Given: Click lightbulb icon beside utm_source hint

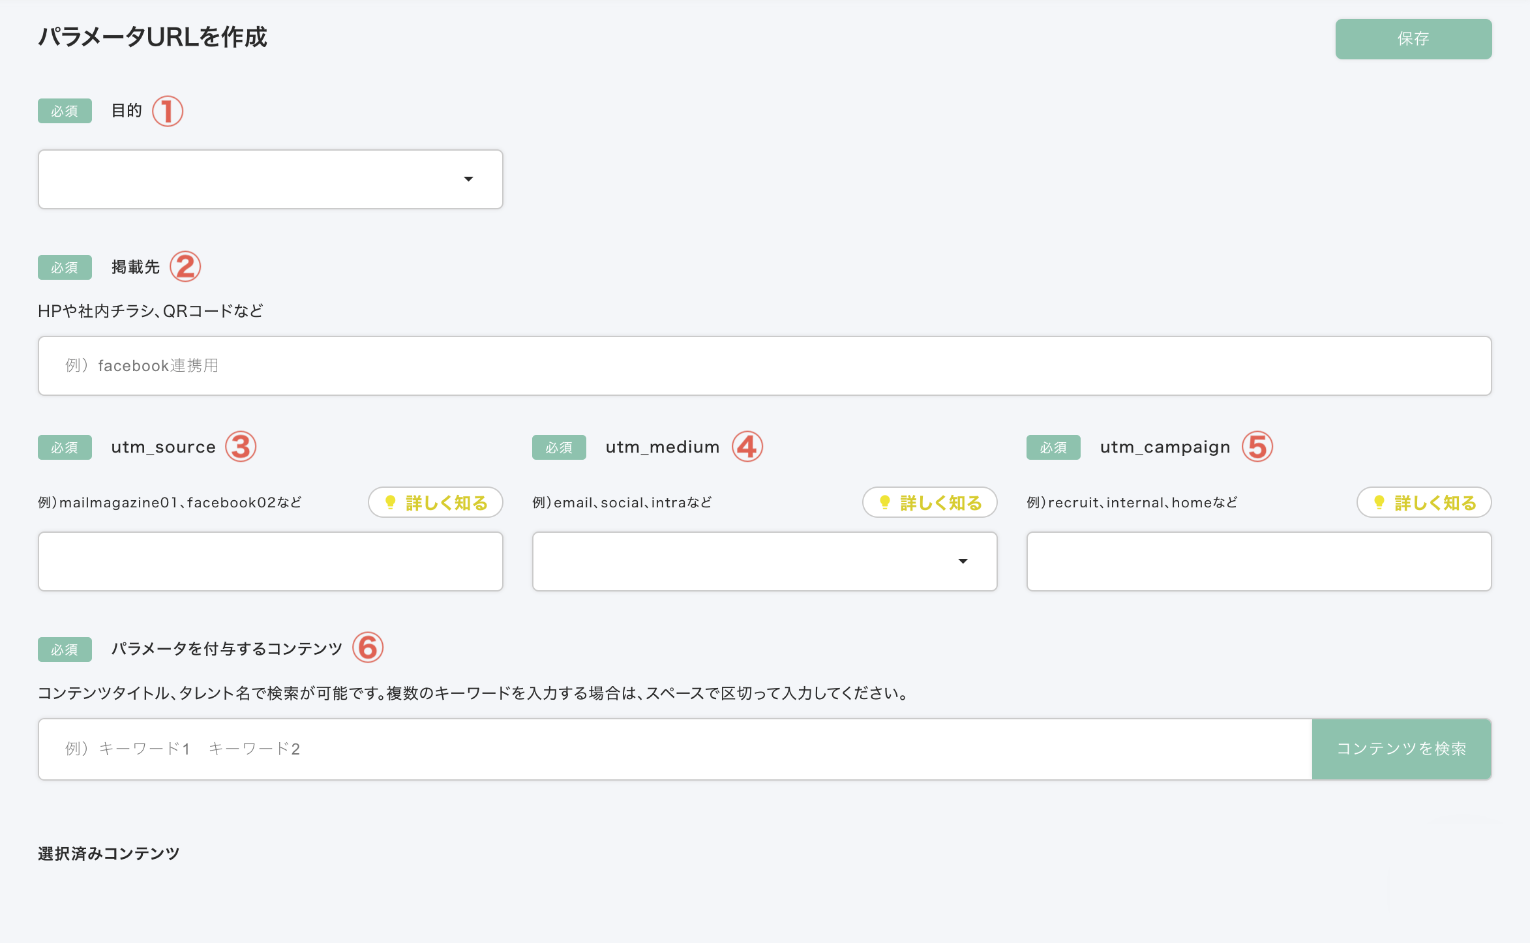Looking at the screenshot, I should [x=391, y=502].
